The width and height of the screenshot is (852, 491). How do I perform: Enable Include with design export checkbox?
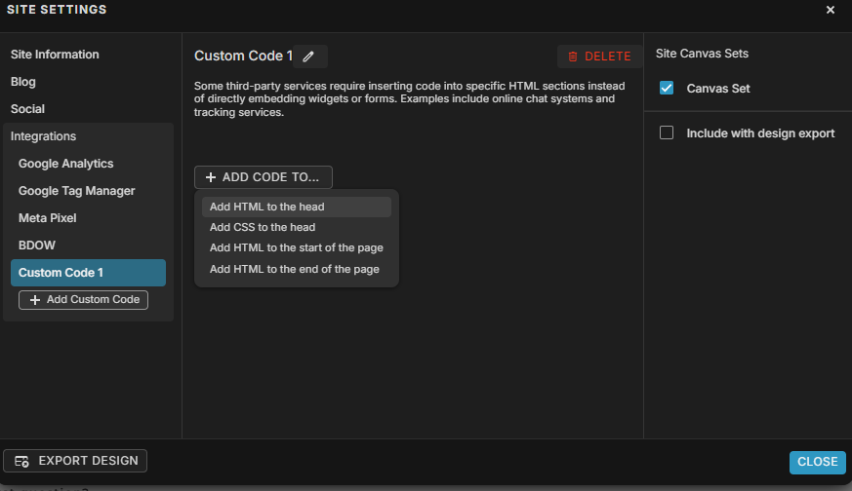tap(667, 133)
